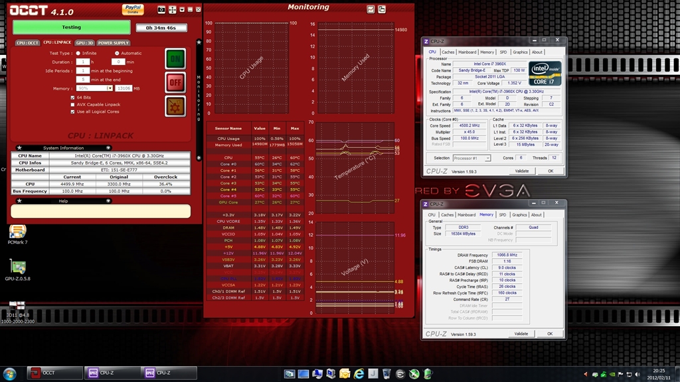Open the Mainboard tab in CPU-Z
Viewport: 680px width, 382px height.
coord(467,52)
